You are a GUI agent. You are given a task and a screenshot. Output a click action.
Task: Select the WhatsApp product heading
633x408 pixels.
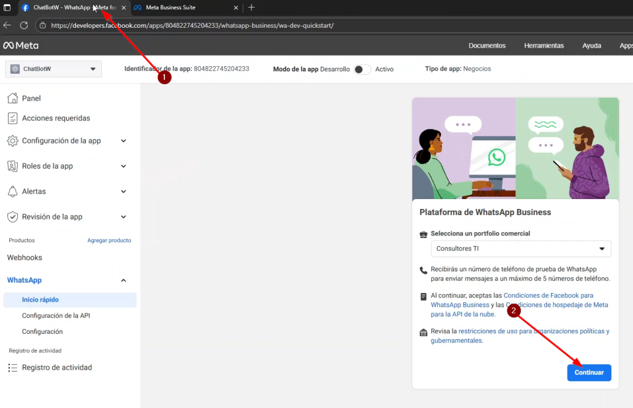tap(24, 280)
